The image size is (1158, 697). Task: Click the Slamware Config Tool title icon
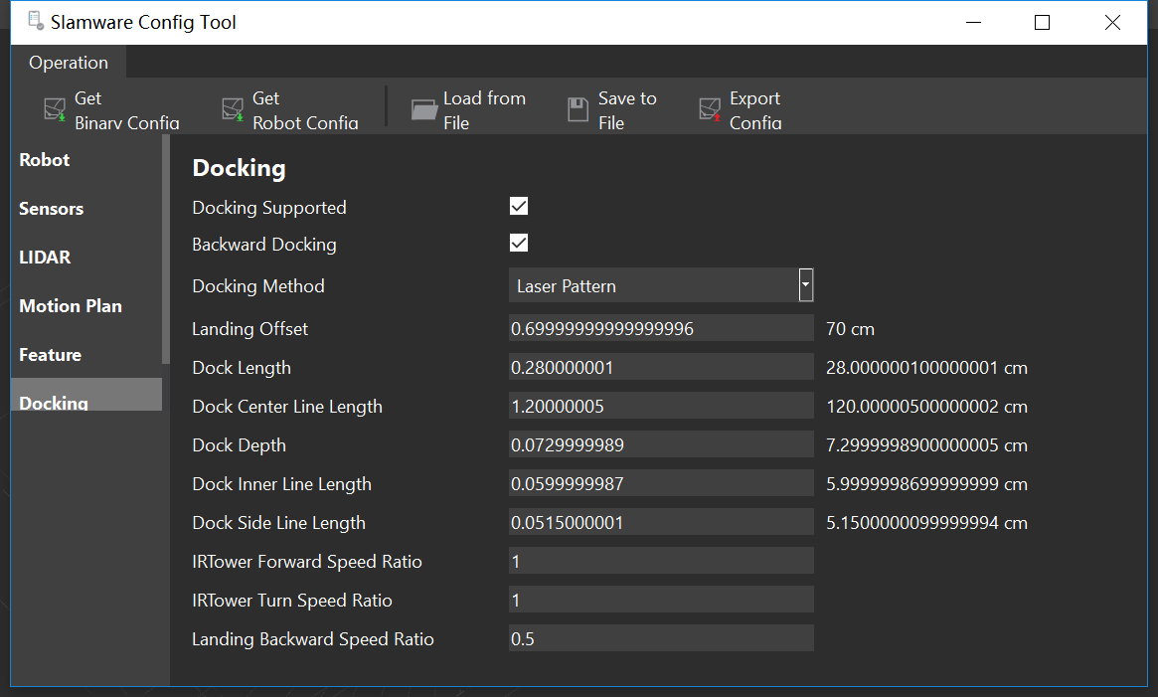(36, 21)
